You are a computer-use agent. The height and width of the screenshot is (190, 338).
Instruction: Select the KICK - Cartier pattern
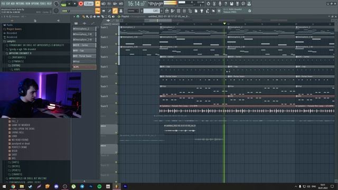click(x=84, y=45)
